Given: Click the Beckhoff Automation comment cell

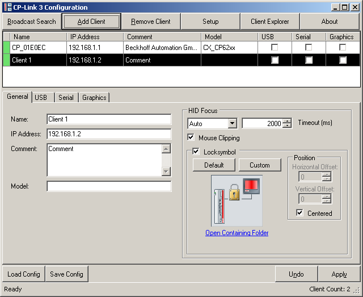Looking at the screenshot, I should pyautogui.click(x=162, y=48).
